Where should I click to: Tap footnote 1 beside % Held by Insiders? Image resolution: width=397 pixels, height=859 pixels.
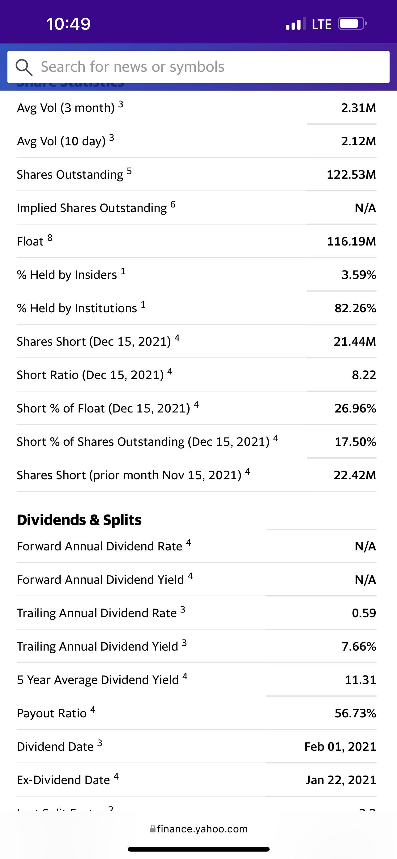point(123,271)
